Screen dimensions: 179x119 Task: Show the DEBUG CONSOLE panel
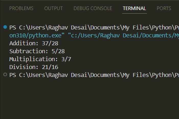[93, 8]
